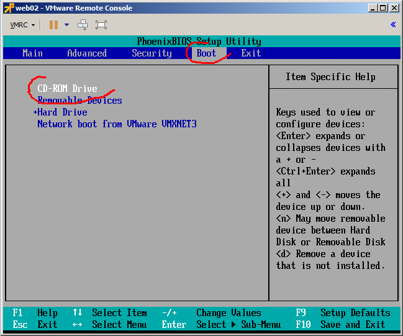Switch to the Security BIOS tab
403x336 pixels.
click(x=152, y=53)
